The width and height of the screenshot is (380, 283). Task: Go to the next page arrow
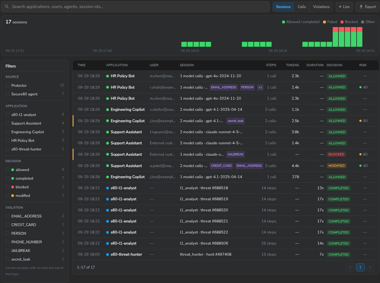pyautogui.click(x=370, y=267)
